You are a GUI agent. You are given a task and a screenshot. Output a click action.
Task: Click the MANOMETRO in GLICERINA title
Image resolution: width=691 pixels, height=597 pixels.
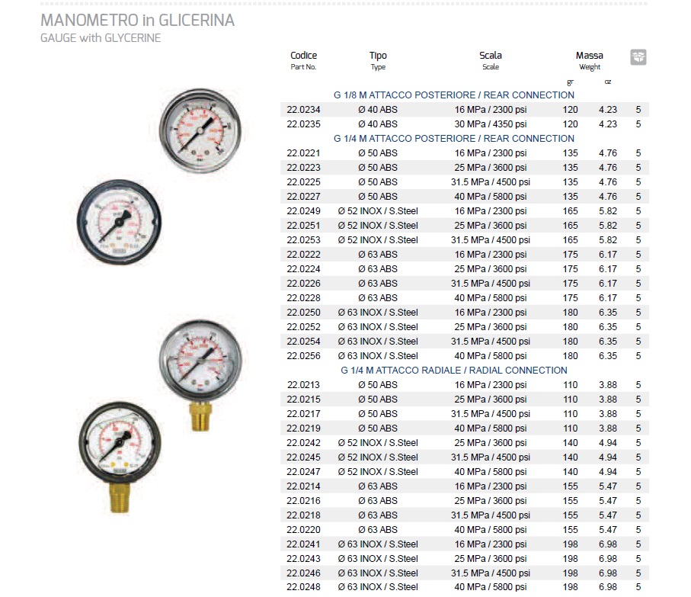tap(137, 21)
